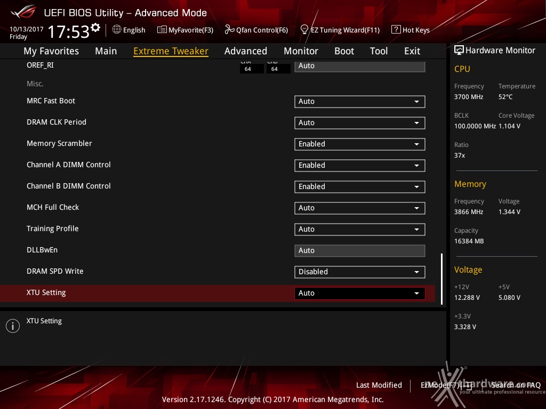546x409 pixels.
Task: Click the Qfan Control fan icon
Action: [x=229, y=30]
